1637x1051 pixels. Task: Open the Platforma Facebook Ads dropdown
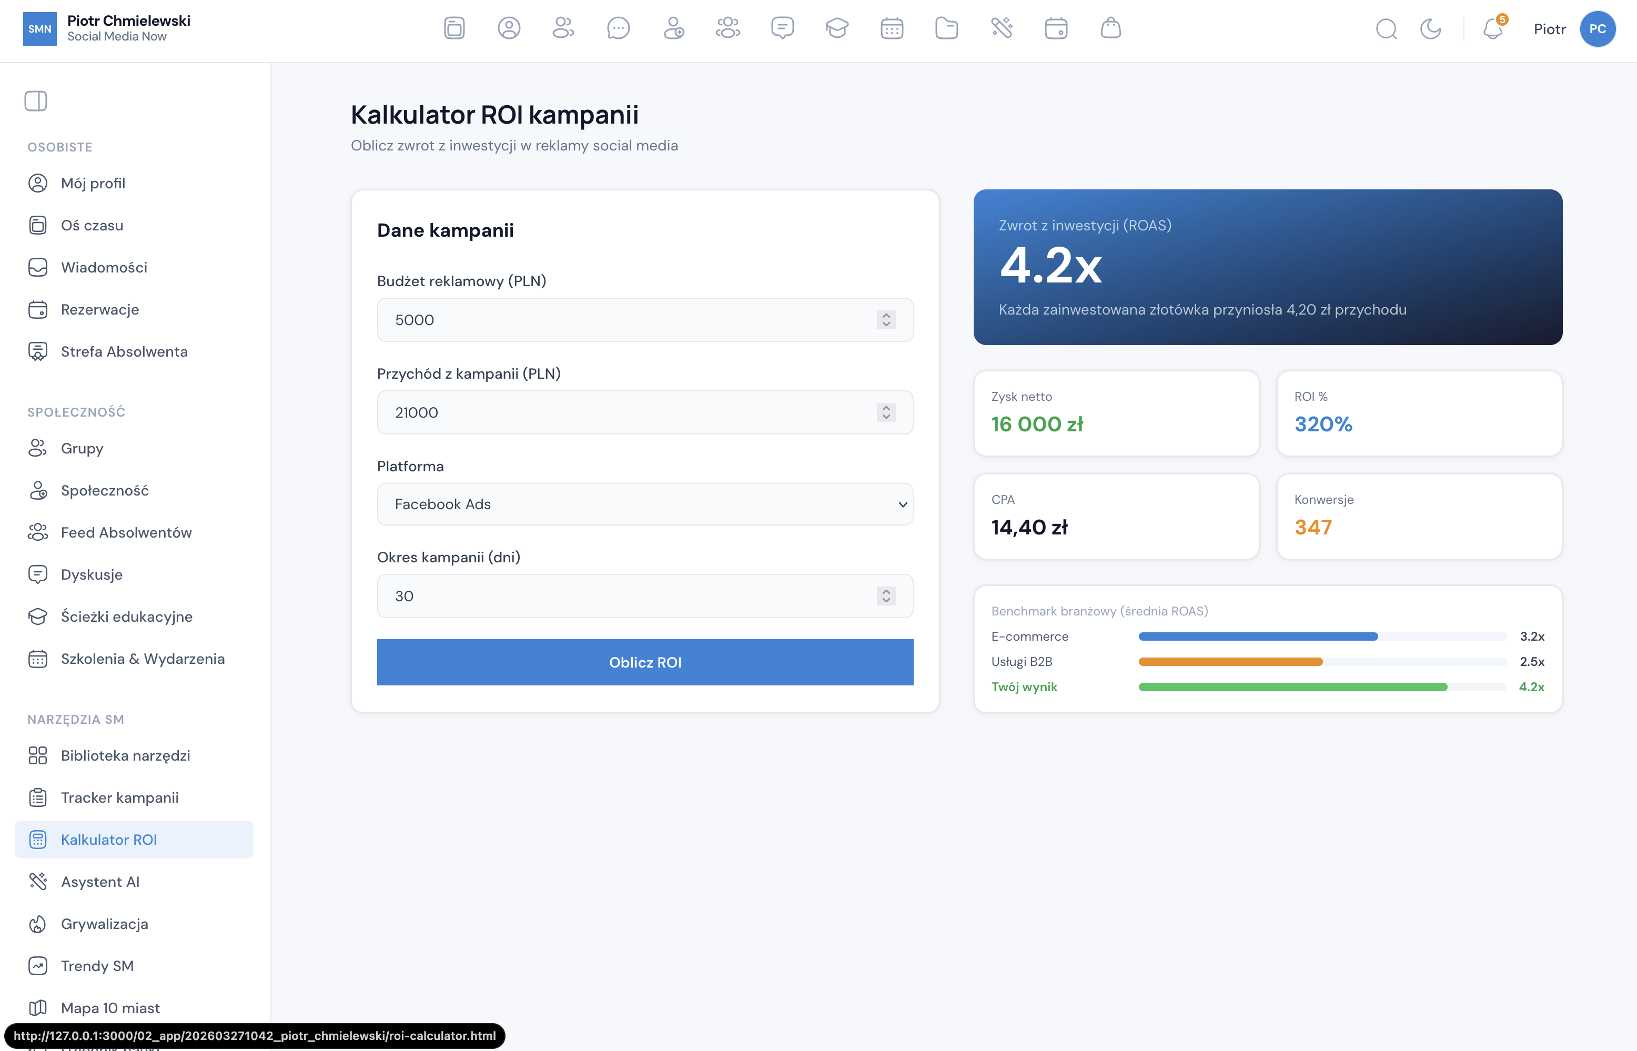[x=645, y=504]
